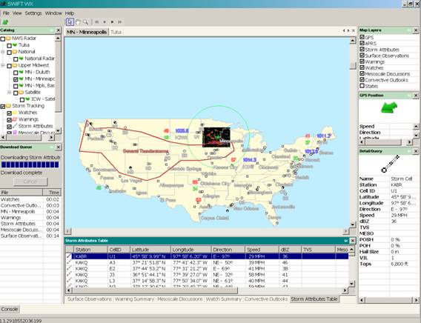Uncheck Convective Outlooks map layer
This screenshot has width=421, height=323.
pos(362,80)
